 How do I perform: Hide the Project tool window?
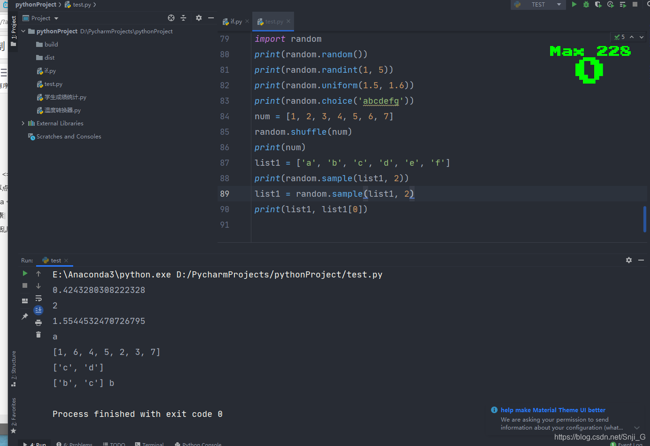[x=211, y=18]
